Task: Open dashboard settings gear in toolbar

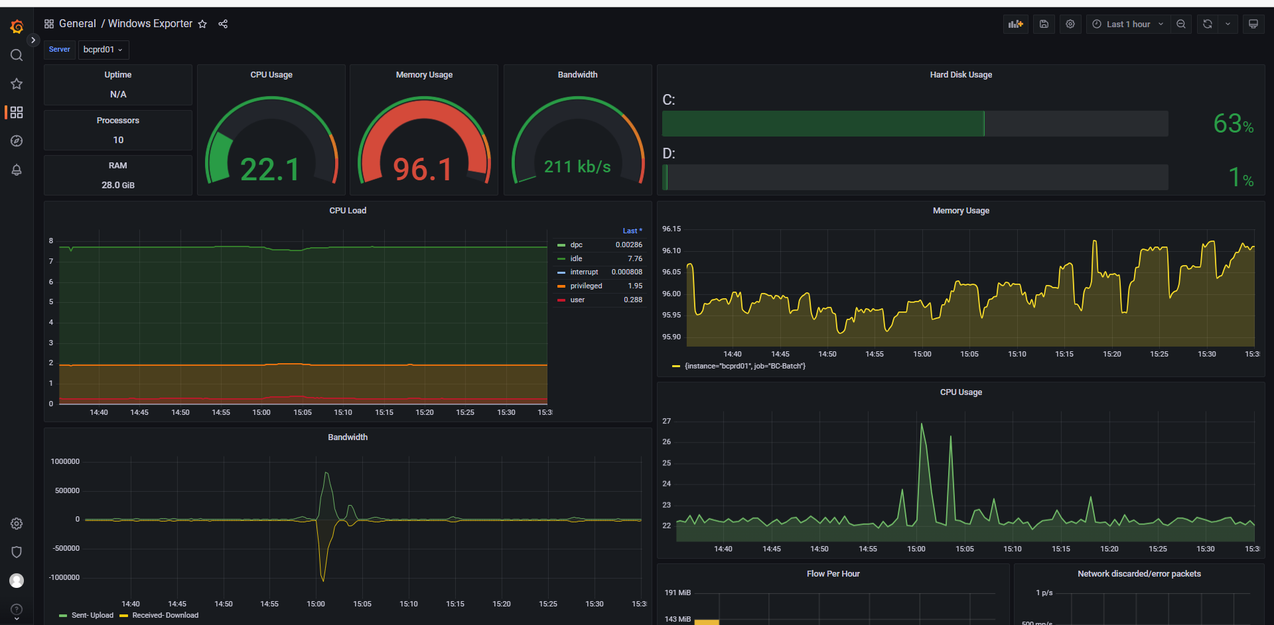Action: pos(1070,24)
